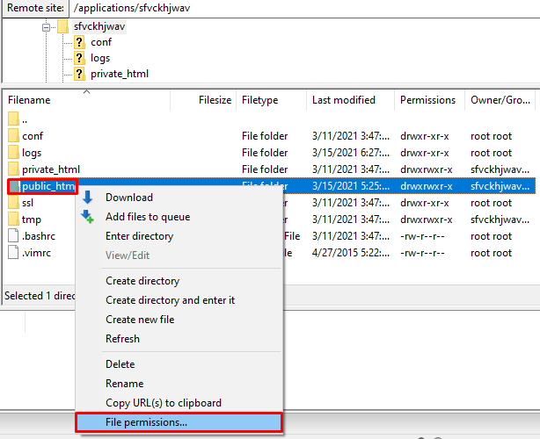540x439 pixels.
Task: Click the sfvckhjwav tree folder icon
Action: point(62,26)
